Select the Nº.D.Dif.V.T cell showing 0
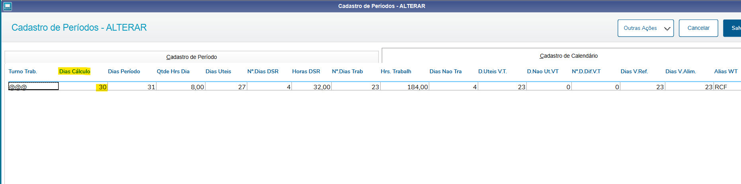This screenshot has height=184, width=741. click(x=596, y=86)
